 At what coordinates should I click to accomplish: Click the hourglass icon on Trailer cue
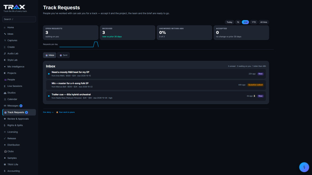tap(254, 96)
